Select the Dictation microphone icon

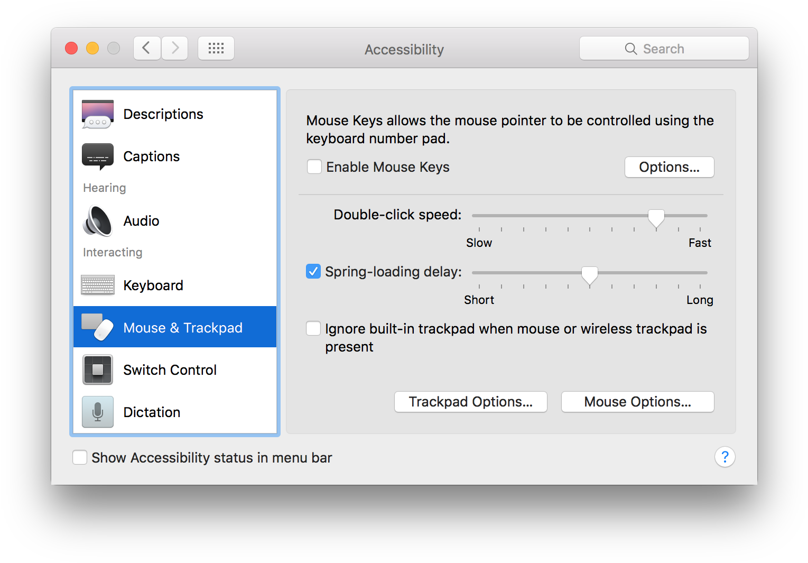pyautogui.click(x=97, y=412)
